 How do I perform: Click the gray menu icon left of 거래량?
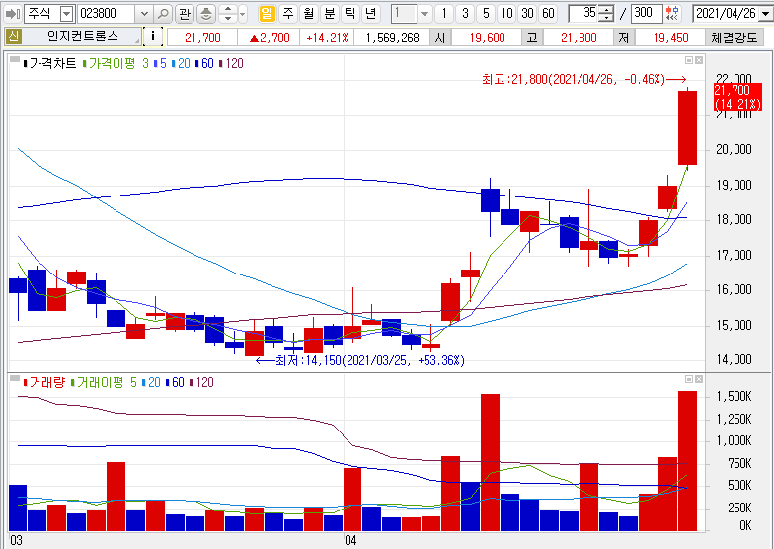tap(15, 379)
